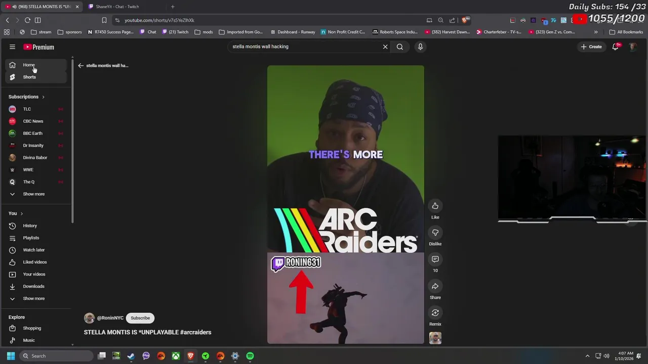Open RoninNYC channel avatar
The width and height of the screenshot is (648, 364).
click(89, 318)
